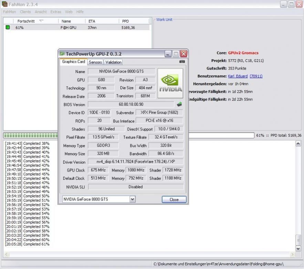Click the log scroll down arrow
This screenshot has height=269, width=304.
pyautogui.click(x=298, y=248)
